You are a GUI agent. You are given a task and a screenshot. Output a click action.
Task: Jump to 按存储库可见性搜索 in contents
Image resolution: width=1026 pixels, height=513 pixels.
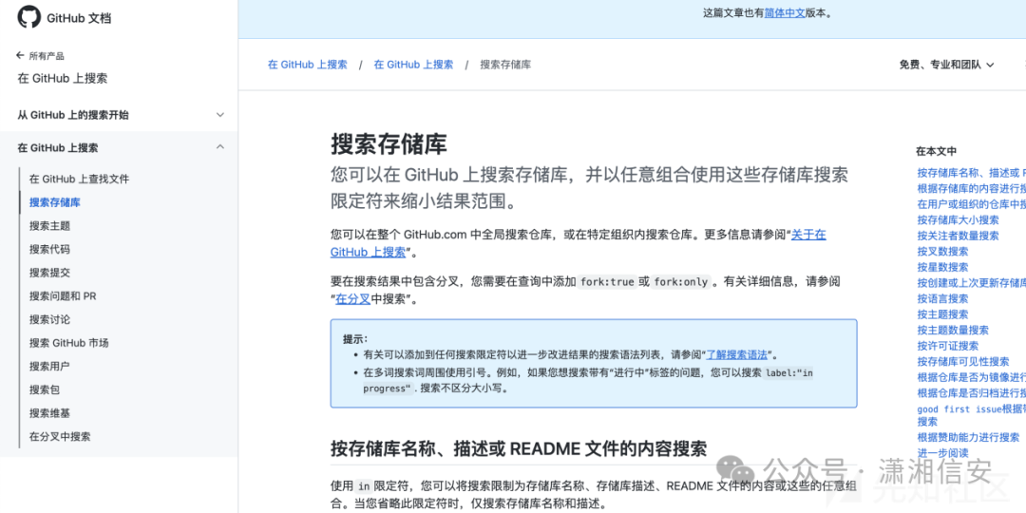(963, 361)
